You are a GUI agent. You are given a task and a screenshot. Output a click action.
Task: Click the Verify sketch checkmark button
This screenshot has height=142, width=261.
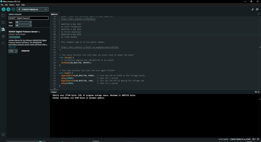[x=3, y=9]
